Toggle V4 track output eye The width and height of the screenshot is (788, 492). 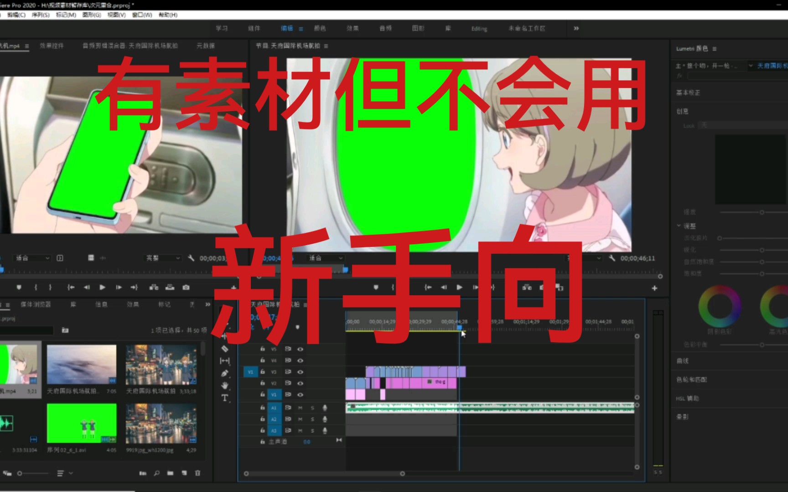click(x=300, y=360)
